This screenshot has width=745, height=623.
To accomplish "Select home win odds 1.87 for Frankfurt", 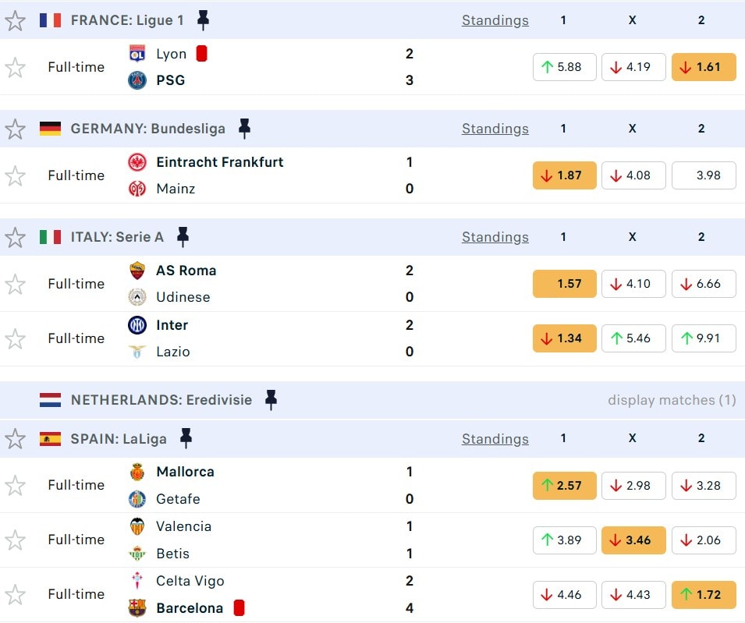I will pyautogui.click(x=564, y=175).
